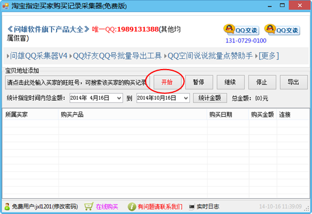Click the 总金额: {0}元 label

pos(250,99)
